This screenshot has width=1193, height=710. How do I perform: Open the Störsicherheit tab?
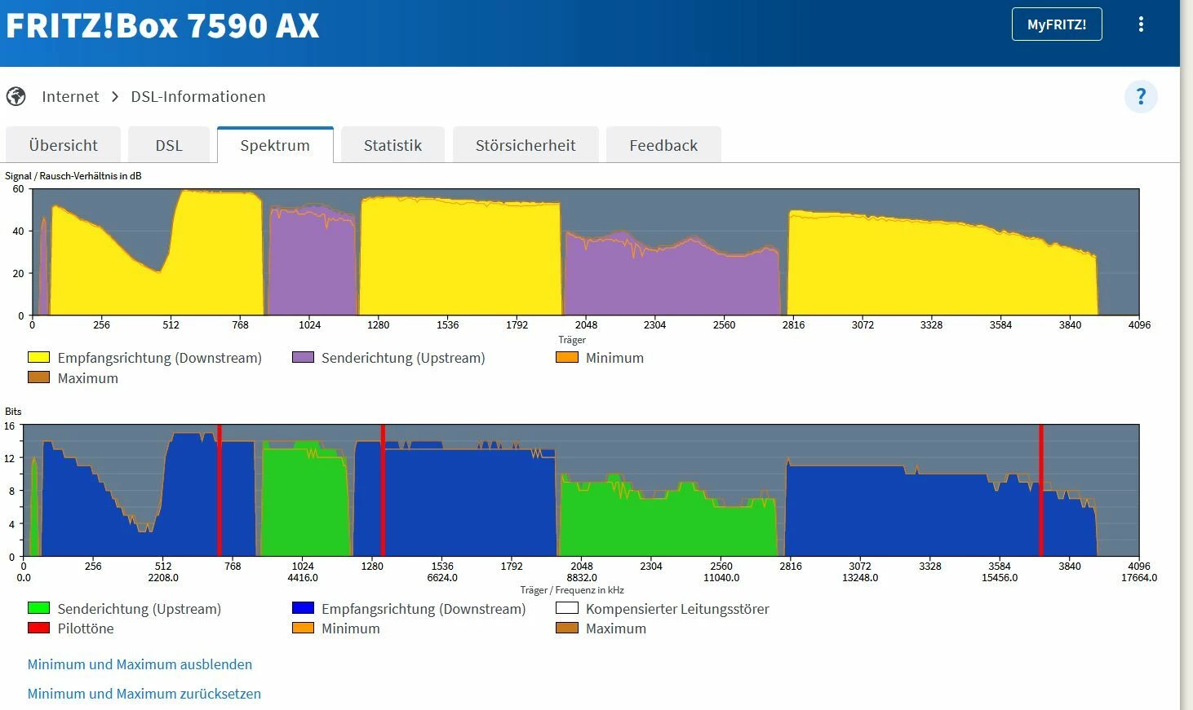[x=526, y=145]
